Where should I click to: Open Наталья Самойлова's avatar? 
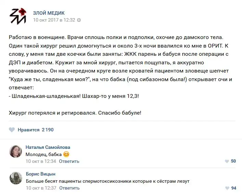[15, 151]
